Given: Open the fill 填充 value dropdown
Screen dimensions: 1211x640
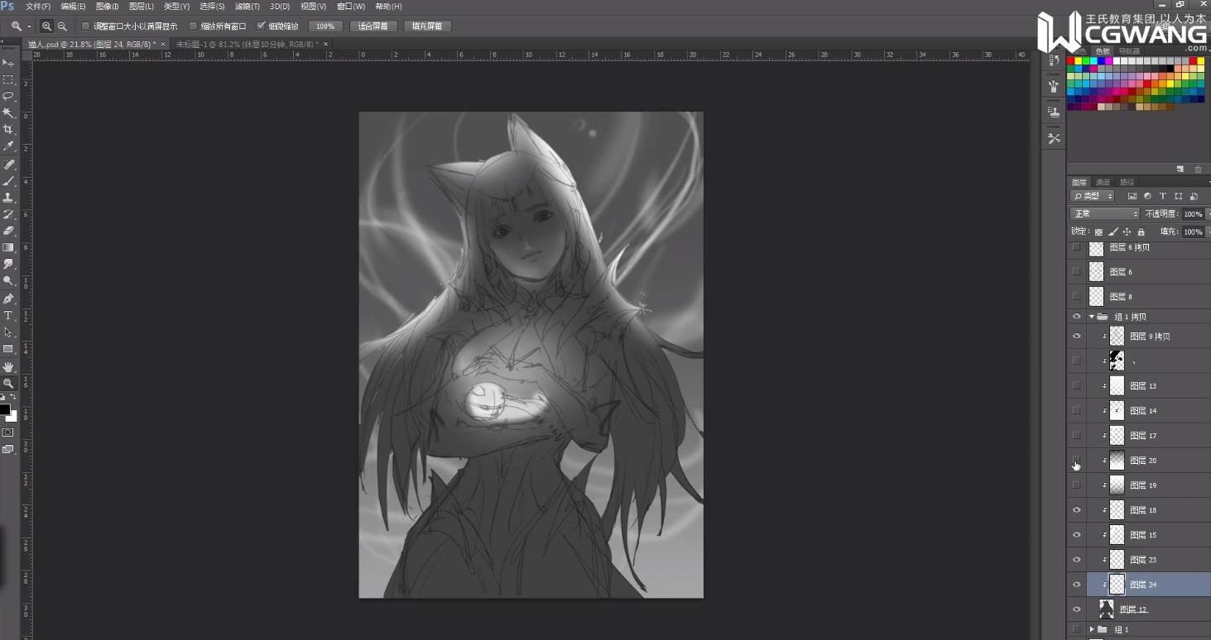Looking at the screenshot, I should click(x=1208, y=232).
